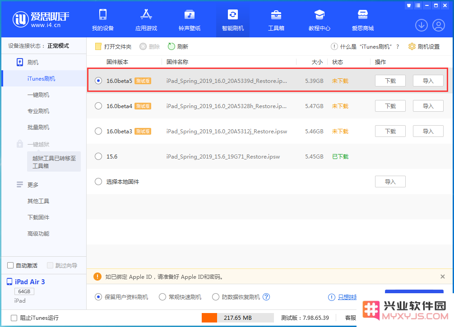Click iPad_Spring_2019_15.6_19G71_Restore.ipsw filename

(x=223, y=157)
